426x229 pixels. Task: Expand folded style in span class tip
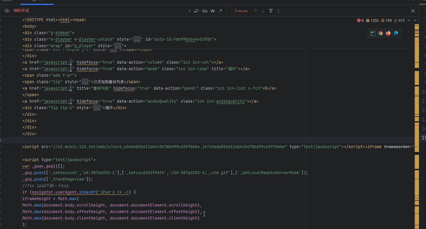point(85,82)
